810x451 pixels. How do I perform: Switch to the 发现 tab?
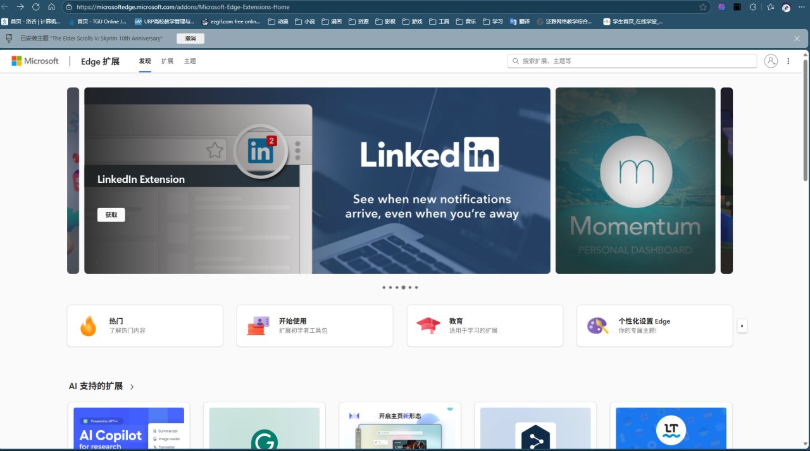tap(145, 61)
